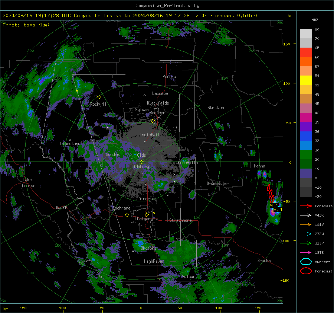Click the red forecast track ellipses near Hanna
This screenshot has height=313, width=334.
(x=271, y=194)
